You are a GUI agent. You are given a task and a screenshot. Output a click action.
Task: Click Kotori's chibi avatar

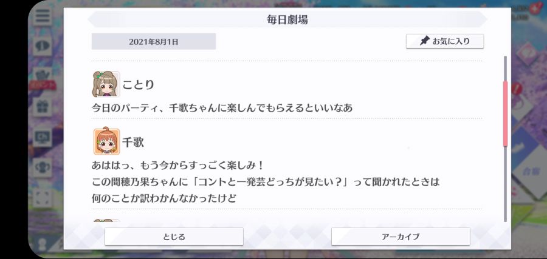106,84
